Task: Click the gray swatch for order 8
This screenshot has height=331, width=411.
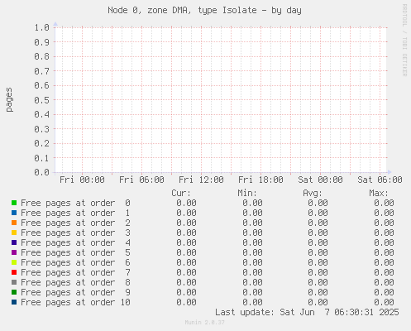Action: pyautogui.click(x=14, y=282)
